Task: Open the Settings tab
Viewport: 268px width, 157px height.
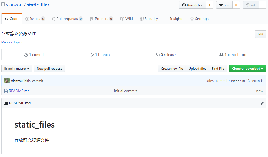Action: coord(199,19)
